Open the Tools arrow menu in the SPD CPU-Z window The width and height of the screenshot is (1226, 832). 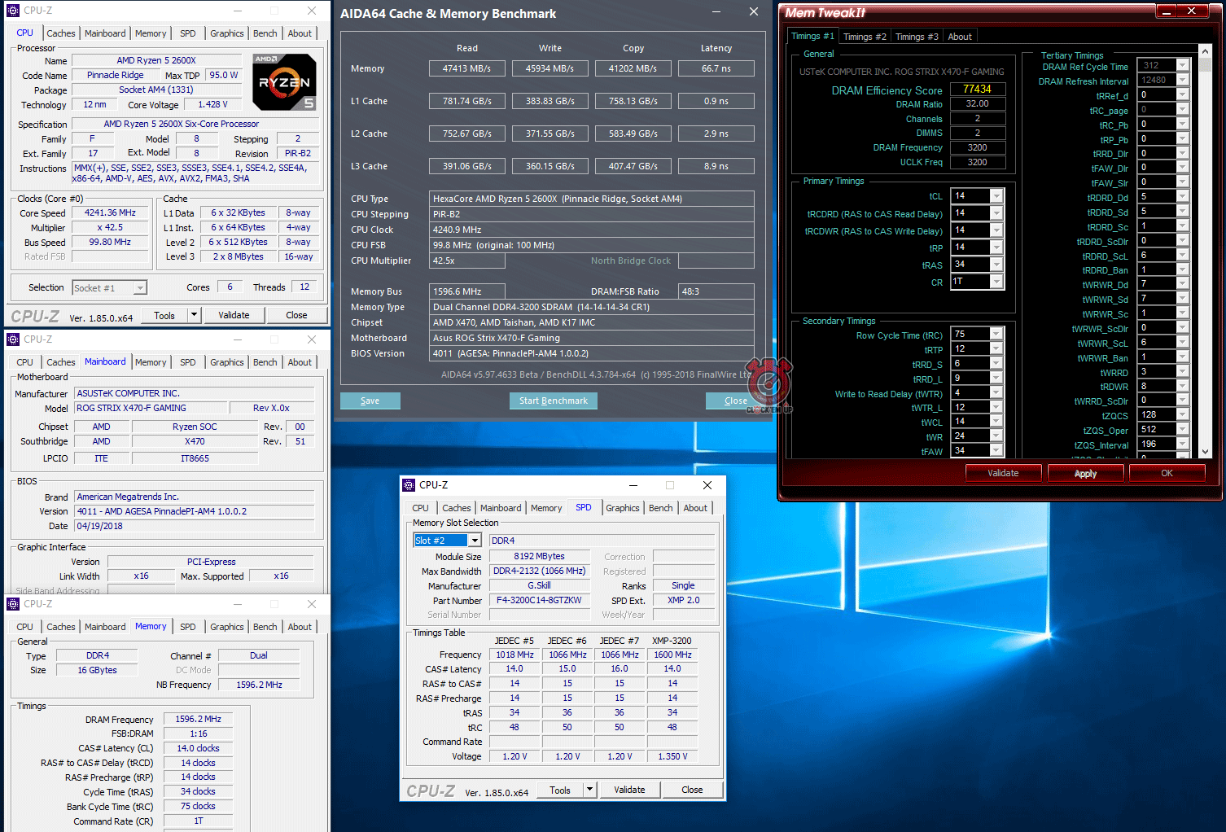pyautogui.click(x=590, y=790)
